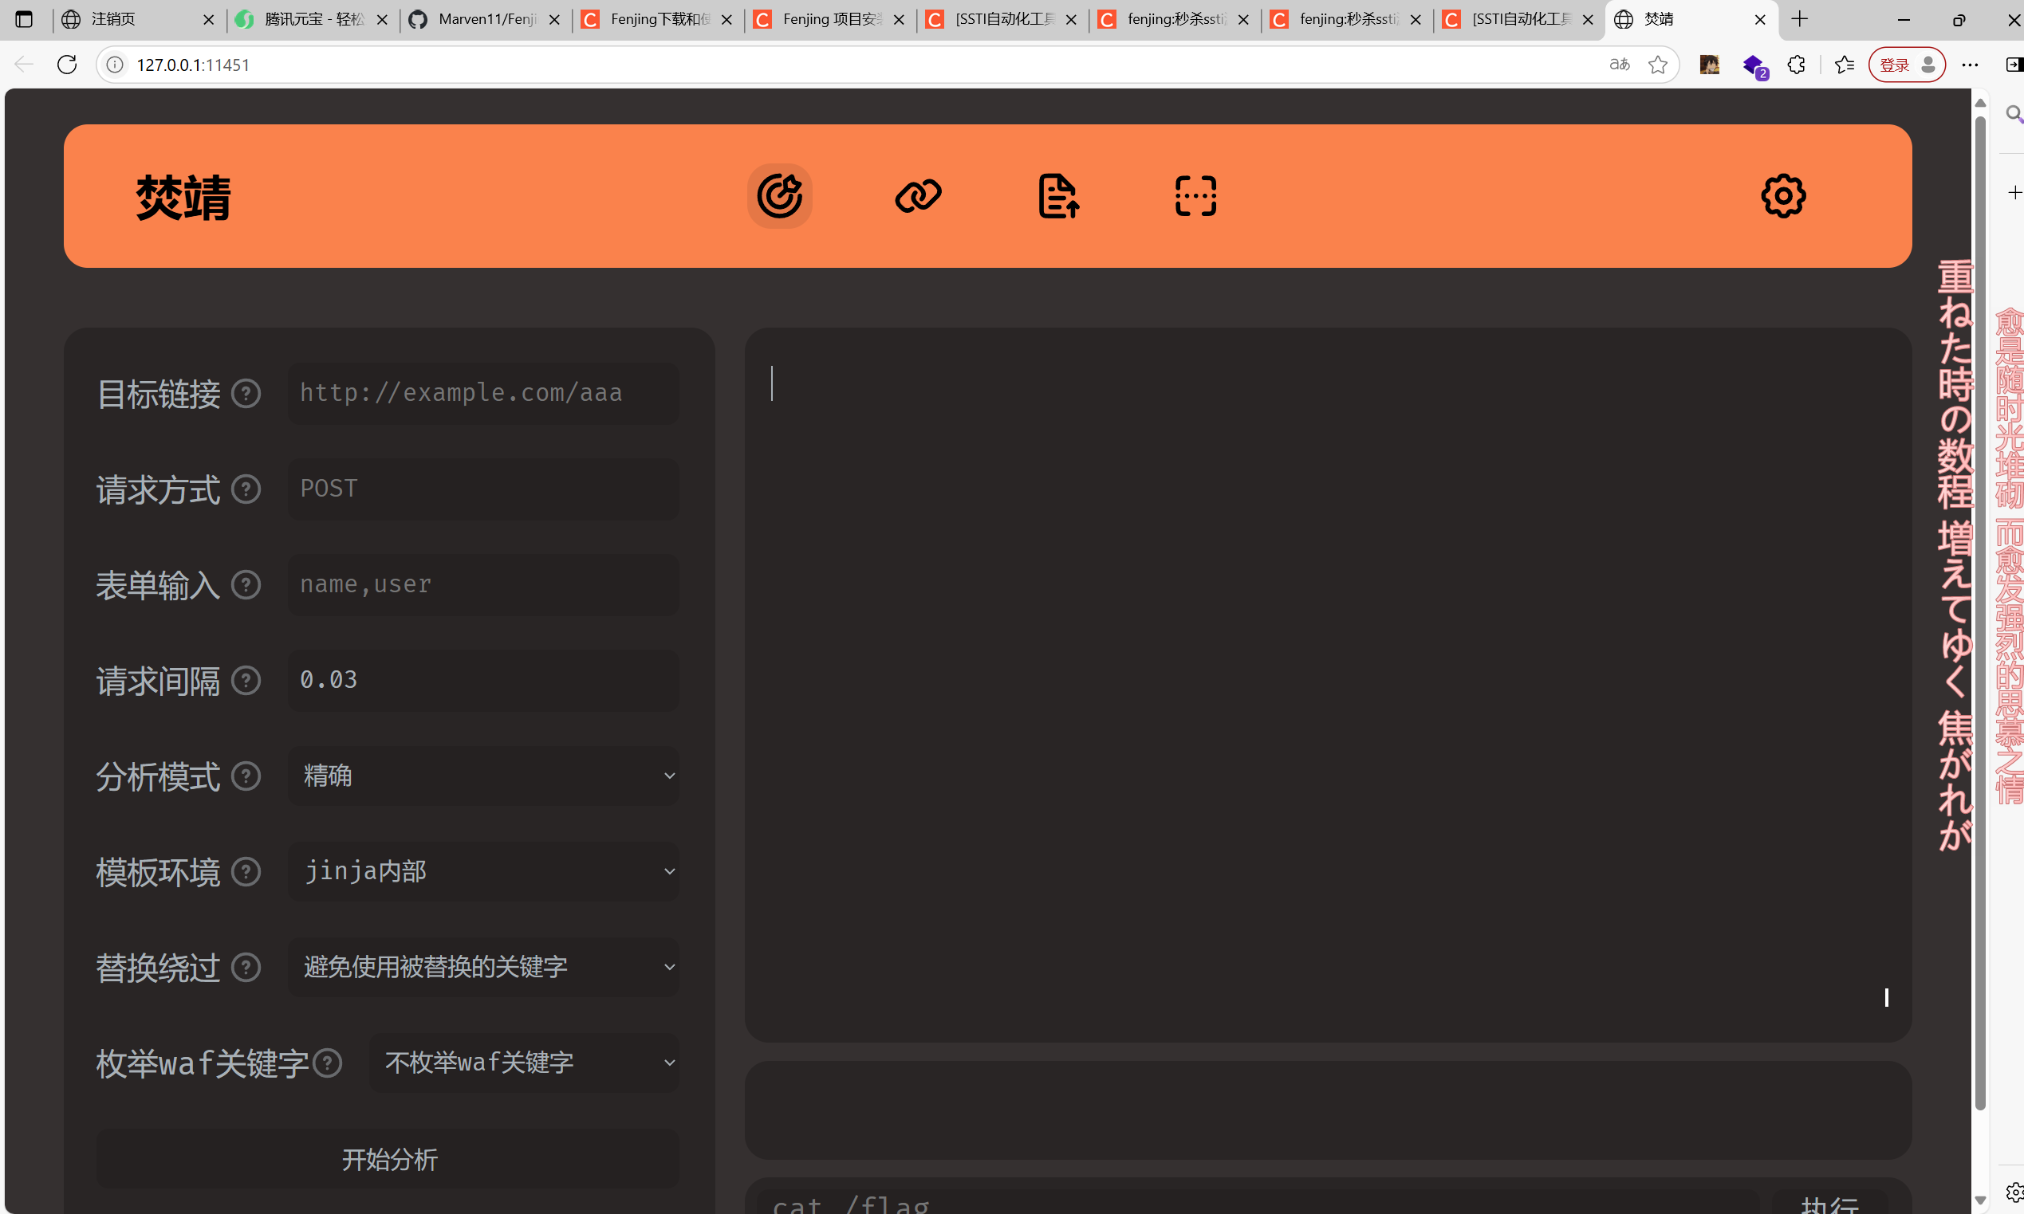Open the app settings gear
2024x1214 pixels.
[x=1782, y=196]
